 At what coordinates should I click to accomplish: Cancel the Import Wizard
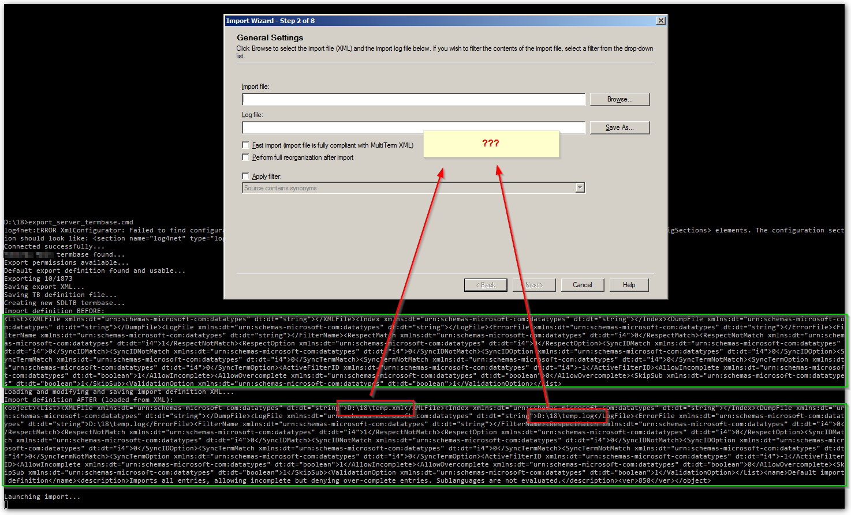582,285
